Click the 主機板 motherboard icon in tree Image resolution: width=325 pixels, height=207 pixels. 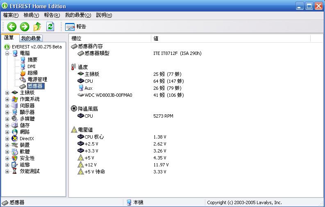(x=15, y=93)
